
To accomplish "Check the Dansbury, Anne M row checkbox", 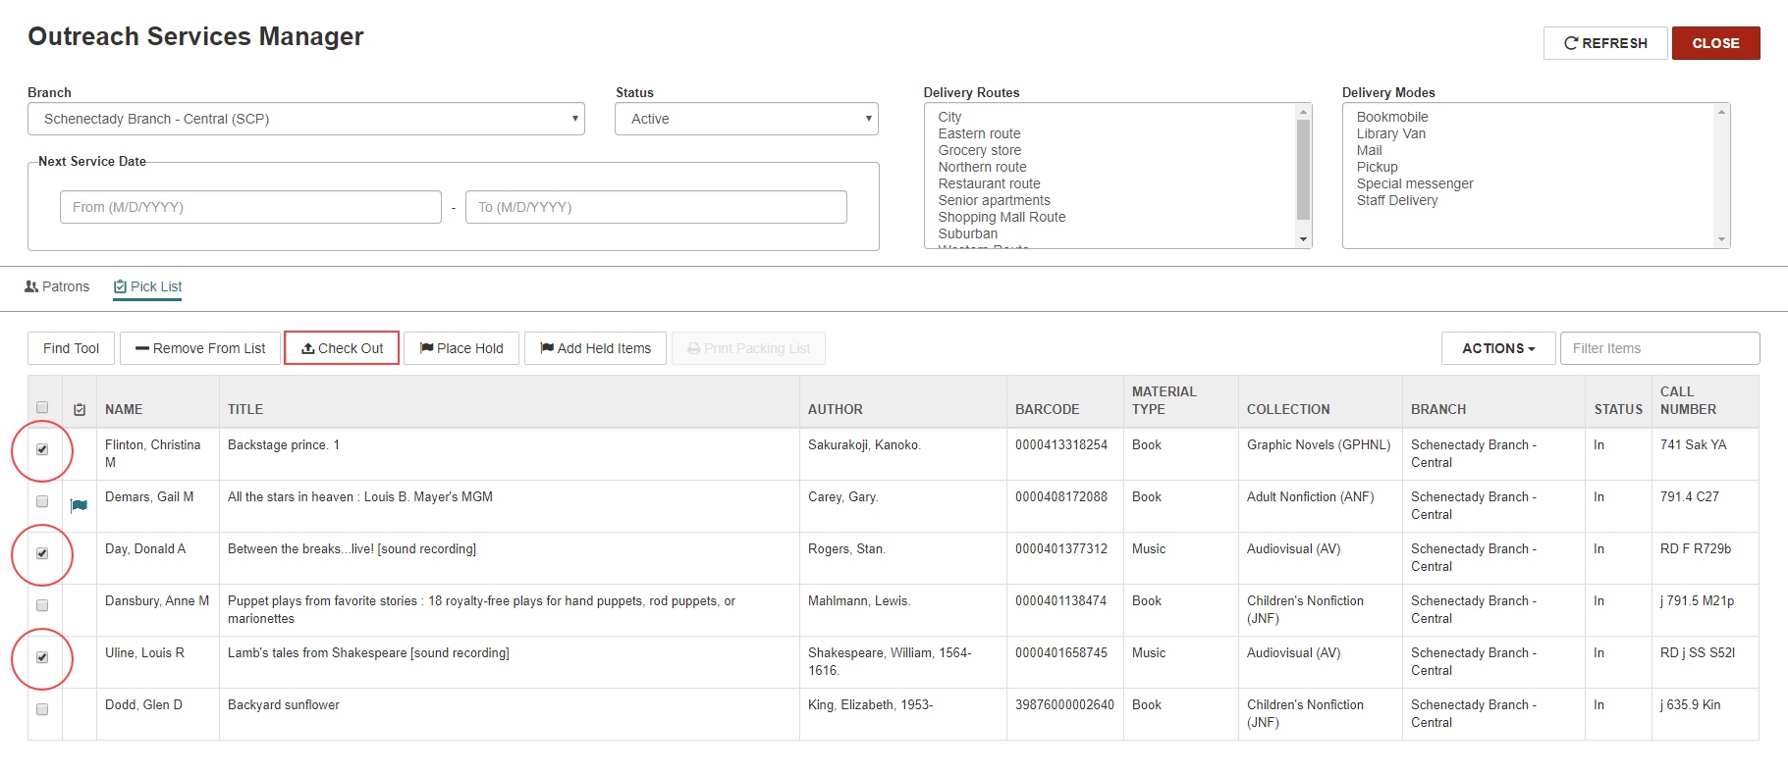I will [42, 605].
